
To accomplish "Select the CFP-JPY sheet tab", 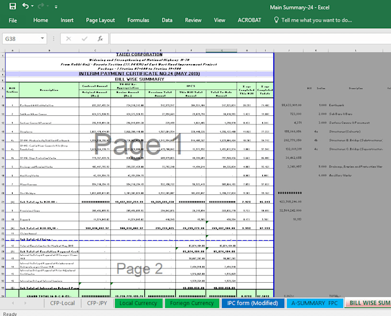I will 97,303.
